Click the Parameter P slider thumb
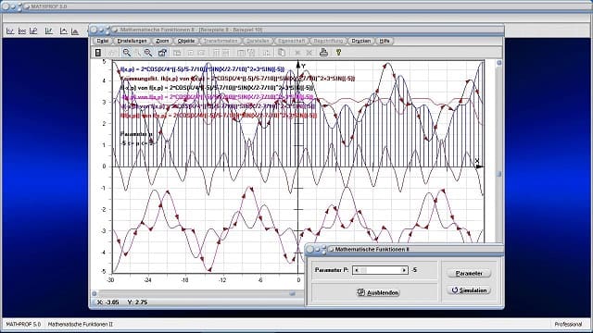Viewport: 593px width, 333px height. (x=363, y=270)
